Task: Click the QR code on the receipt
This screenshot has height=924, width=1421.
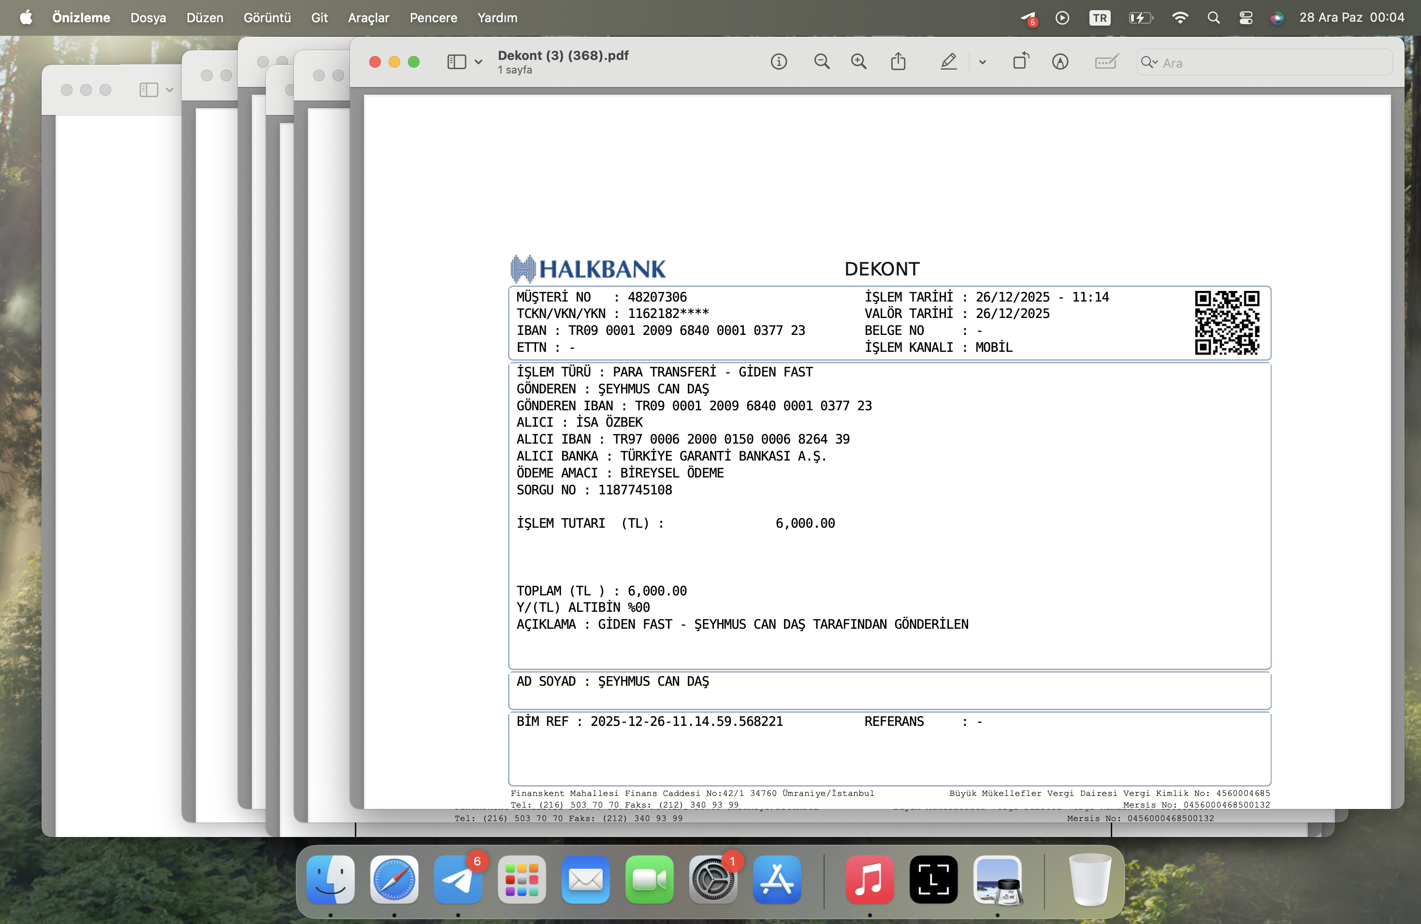Action: [1227, 323]
